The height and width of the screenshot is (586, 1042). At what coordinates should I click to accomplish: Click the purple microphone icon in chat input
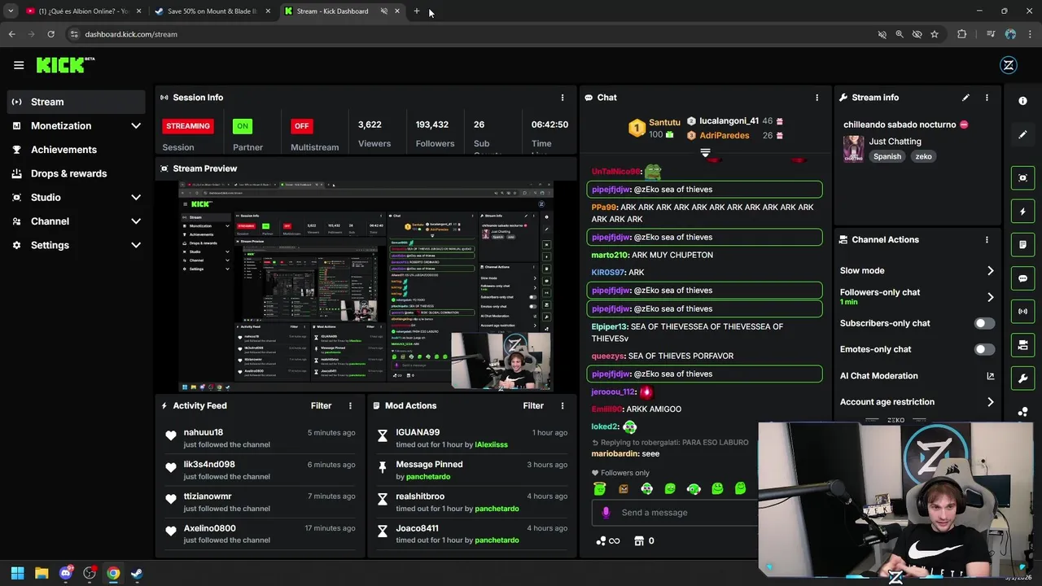pyautogui.click(x=606, y=513)
